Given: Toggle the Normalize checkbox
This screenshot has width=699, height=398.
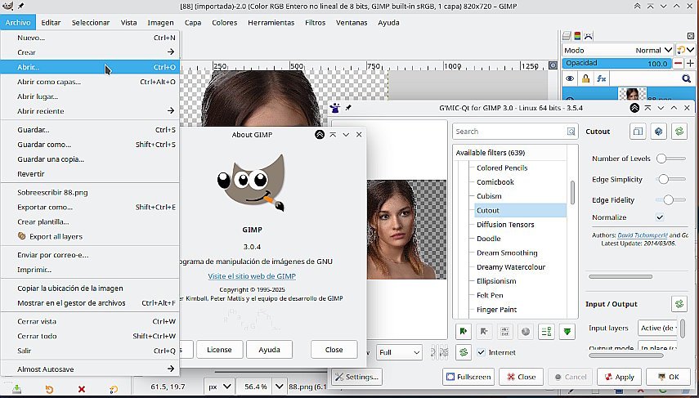Looking at the screenshot, I should 660,217.
